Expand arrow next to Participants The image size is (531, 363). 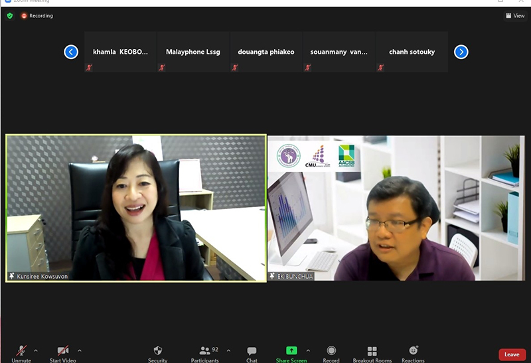coord(228,350)
